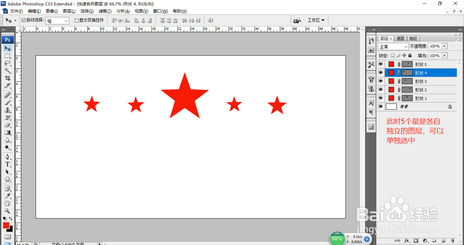Open the 窗口(W) menu
This screenshot has height=245, width=464.
pos(160,11)
